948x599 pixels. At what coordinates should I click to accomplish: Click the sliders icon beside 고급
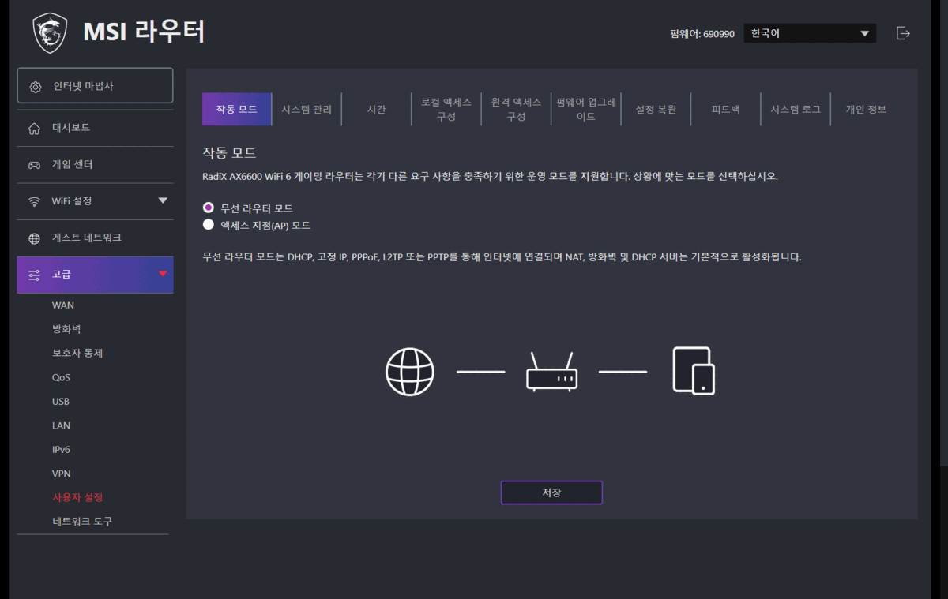(x=34, y=275)
